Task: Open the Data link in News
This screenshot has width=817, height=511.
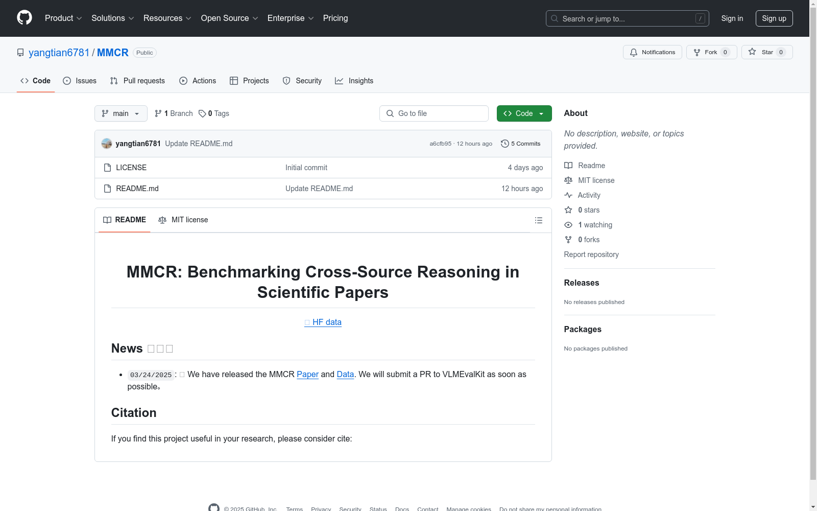Action: point(345,374)
